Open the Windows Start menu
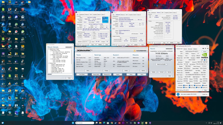Viewport: 223px width, 125px height. coord(73,123)
